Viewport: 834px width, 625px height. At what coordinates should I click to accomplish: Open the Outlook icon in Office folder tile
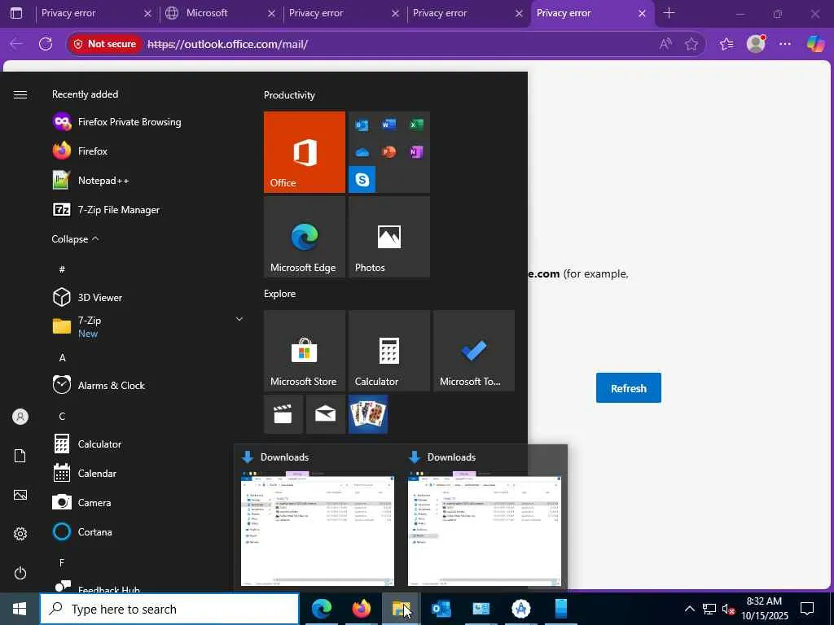362,125
